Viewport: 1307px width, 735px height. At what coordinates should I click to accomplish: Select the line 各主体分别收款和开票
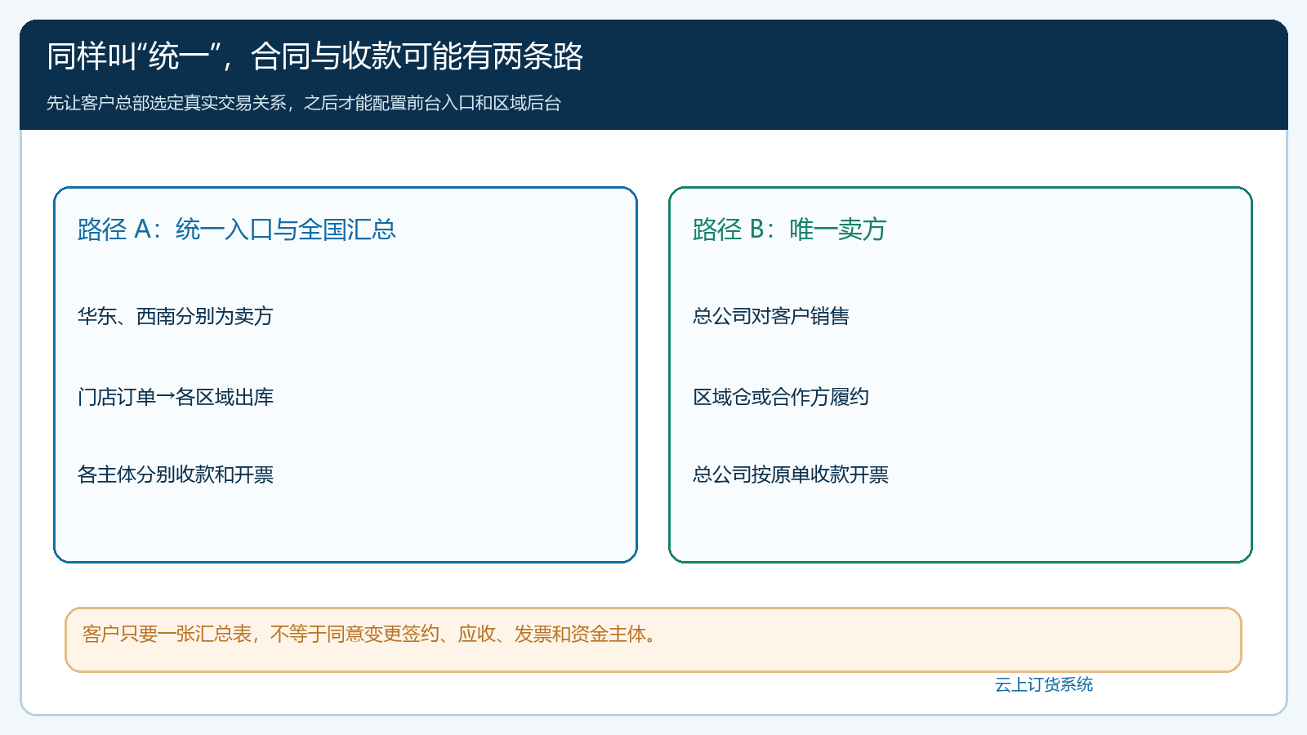[176, 474]
